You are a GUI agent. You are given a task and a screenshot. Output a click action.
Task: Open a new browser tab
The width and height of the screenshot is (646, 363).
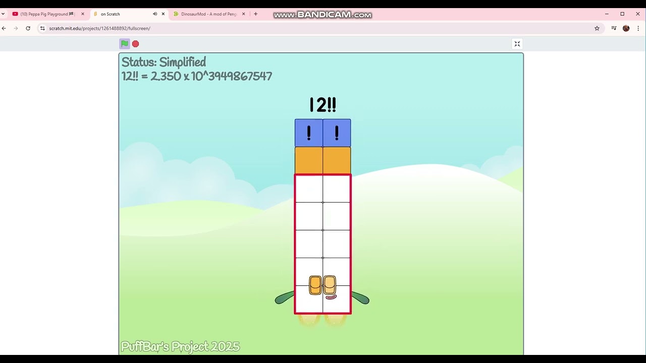(255, 14)
